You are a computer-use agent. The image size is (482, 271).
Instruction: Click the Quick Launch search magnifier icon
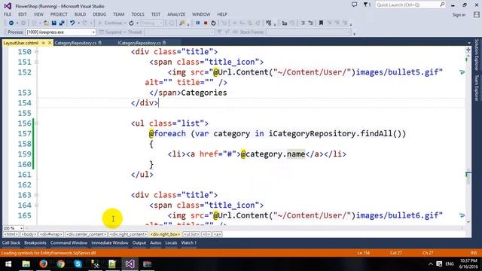[442, 5]
